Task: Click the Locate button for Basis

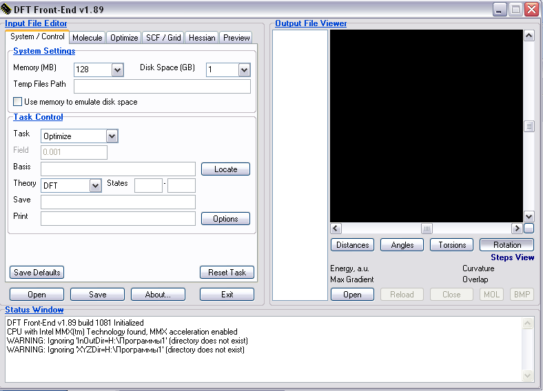Action: click(225, 169)
